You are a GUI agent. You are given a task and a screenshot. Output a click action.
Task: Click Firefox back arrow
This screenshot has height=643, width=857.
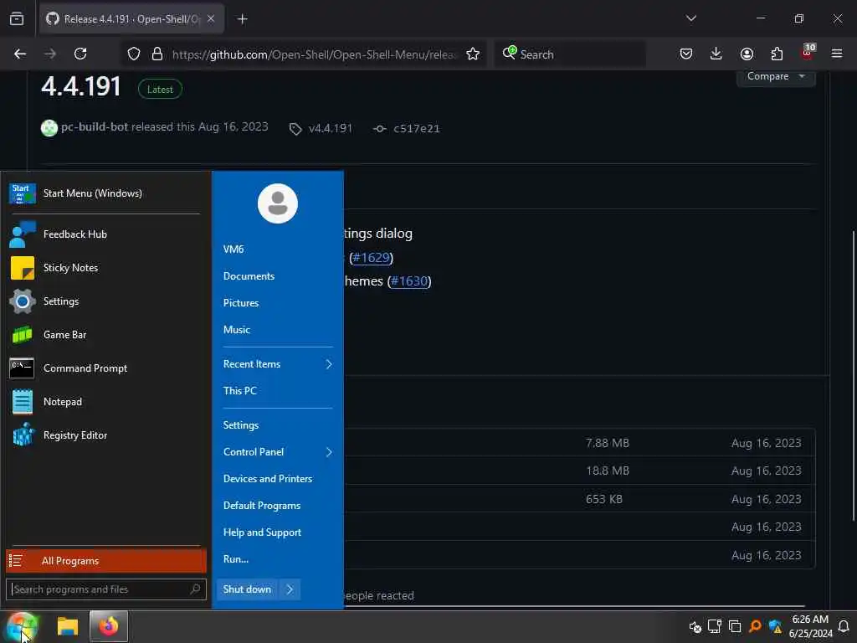[x=20, y=54]
